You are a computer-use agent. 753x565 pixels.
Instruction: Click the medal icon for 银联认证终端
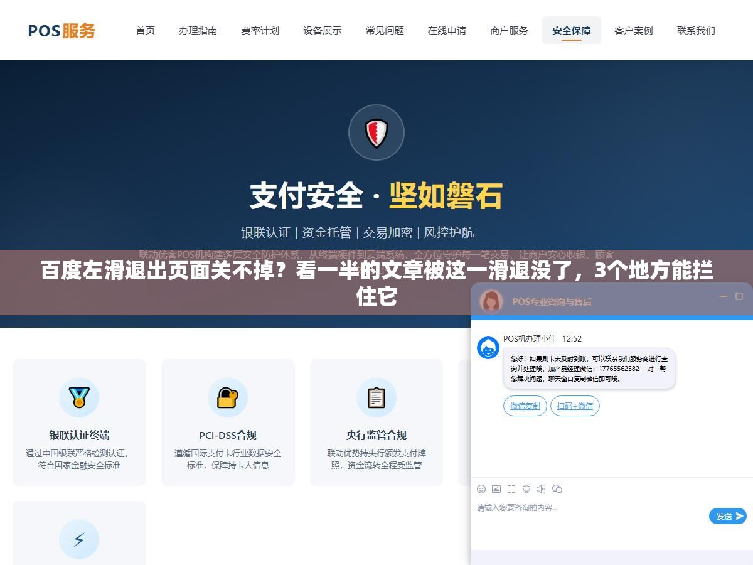79,397
